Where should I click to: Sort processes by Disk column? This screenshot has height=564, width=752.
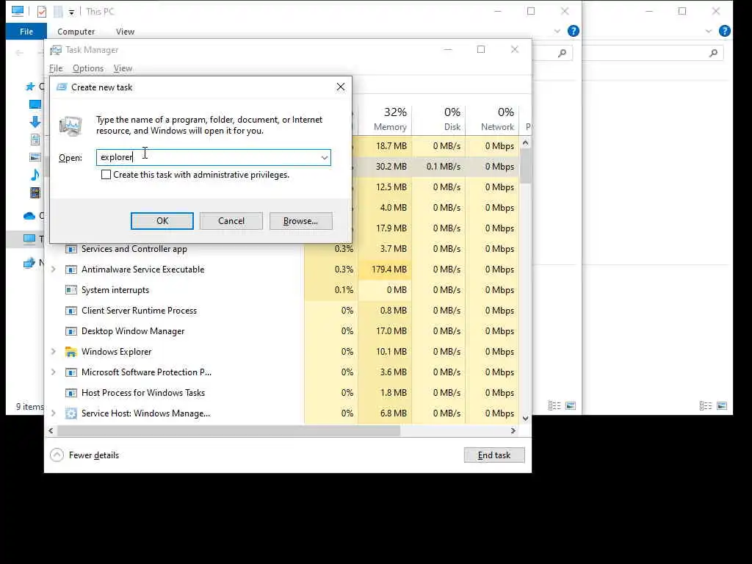(439, 119)
